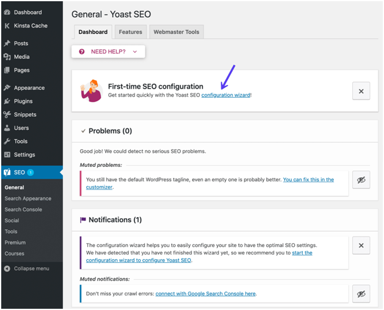384x310 pixels.
Task: Open Snippets menu item
Action: pos(25,114)
